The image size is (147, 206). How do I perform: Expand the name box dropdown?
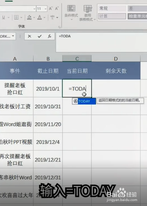click(x=13, y=36)
